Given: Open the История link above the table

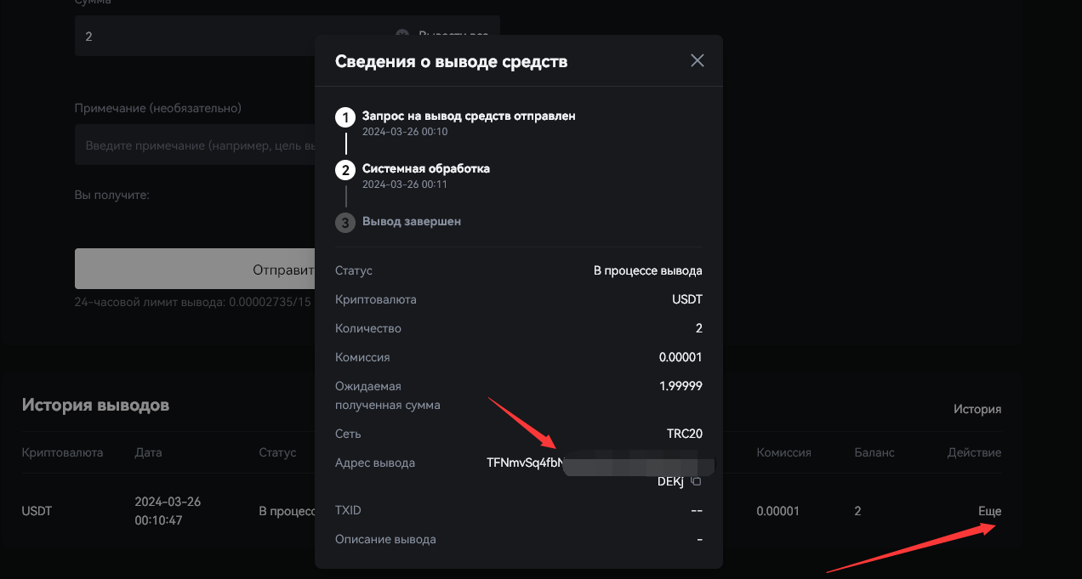Looking at the screenshot, I should tap(977, 409).
